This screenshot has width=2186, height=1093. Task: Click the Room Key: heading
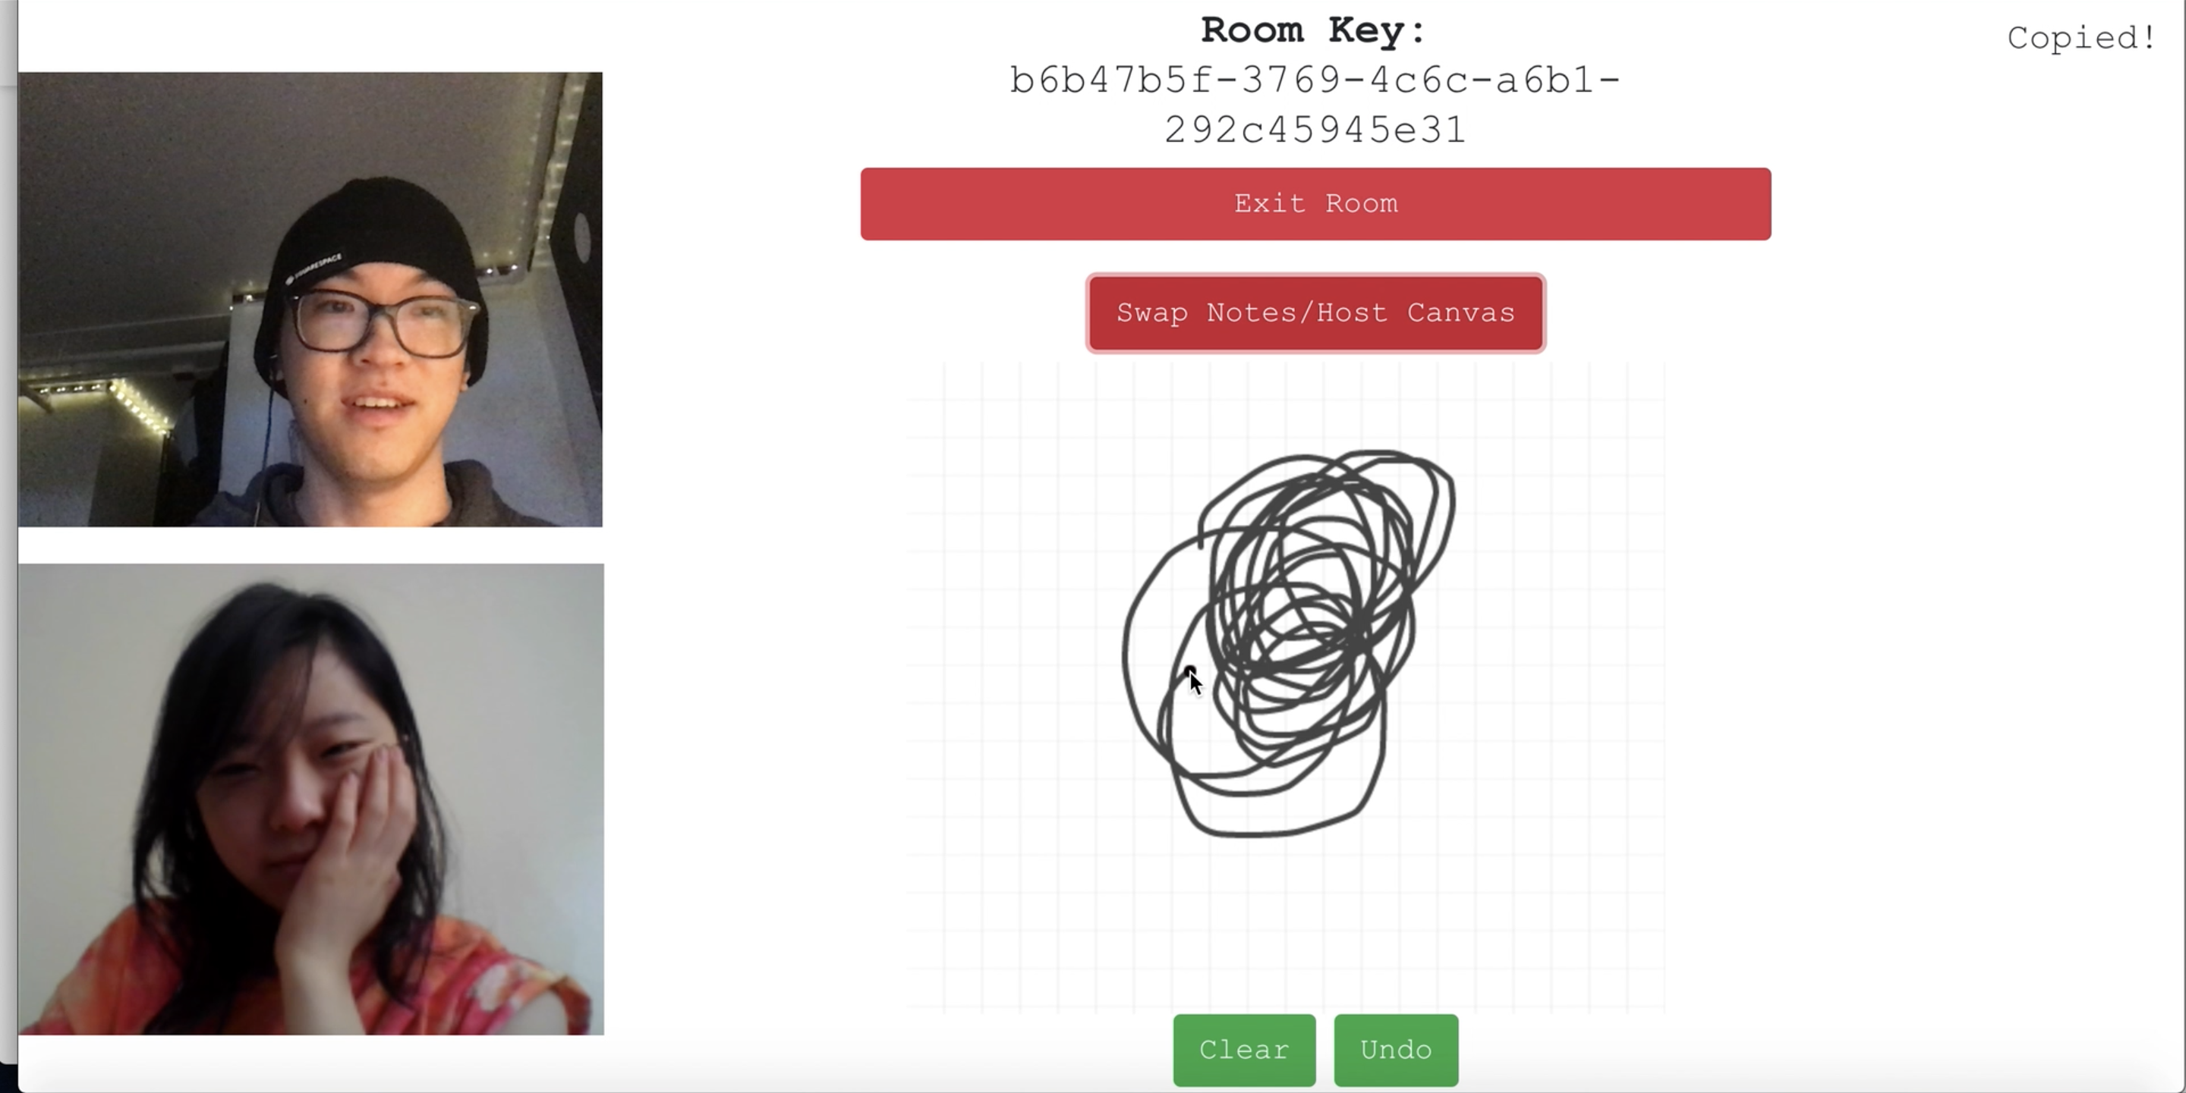pos(1315,30)
